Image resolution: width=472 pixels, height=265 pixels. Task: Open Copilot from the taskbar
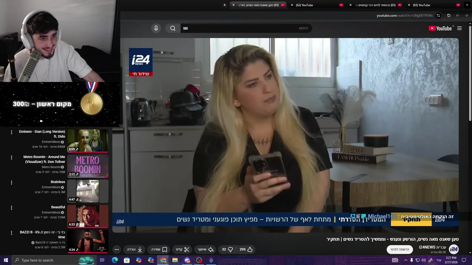(x=139, y=260)
